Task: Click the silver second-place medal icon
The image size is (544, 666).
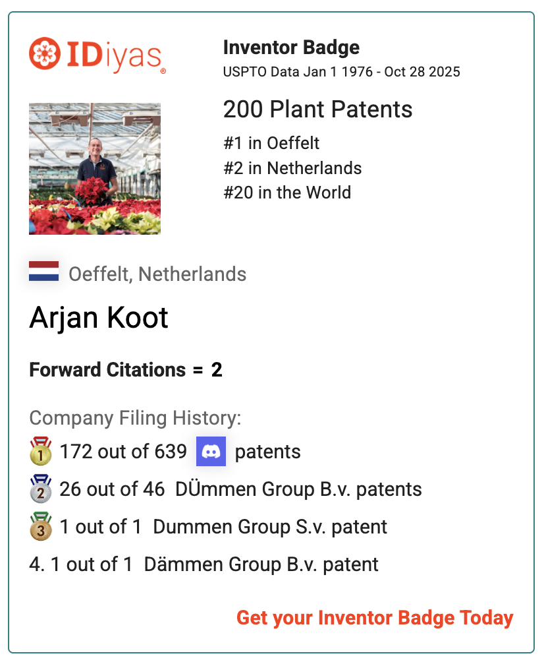Action: click(41, 489)
